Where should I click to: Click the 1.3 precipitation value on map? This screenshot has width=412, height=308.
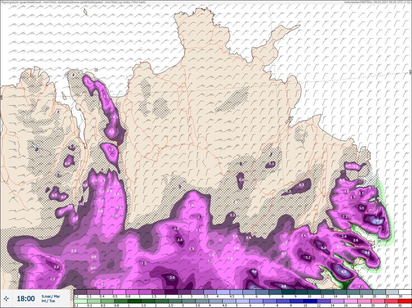pos(52,279)
